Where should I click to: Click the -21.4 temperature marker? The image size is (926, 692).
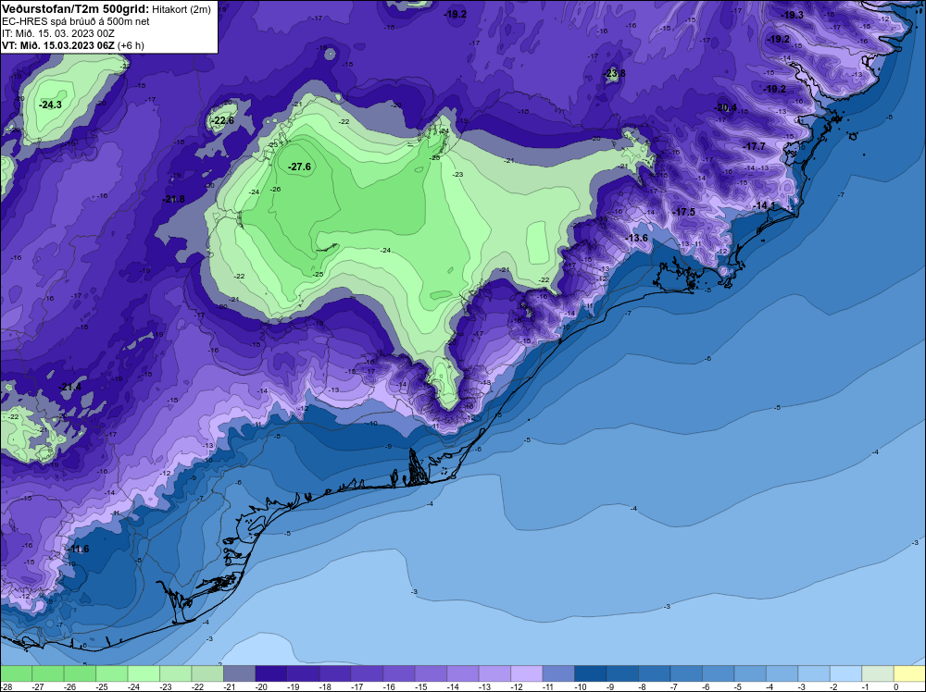click(70, 387)
